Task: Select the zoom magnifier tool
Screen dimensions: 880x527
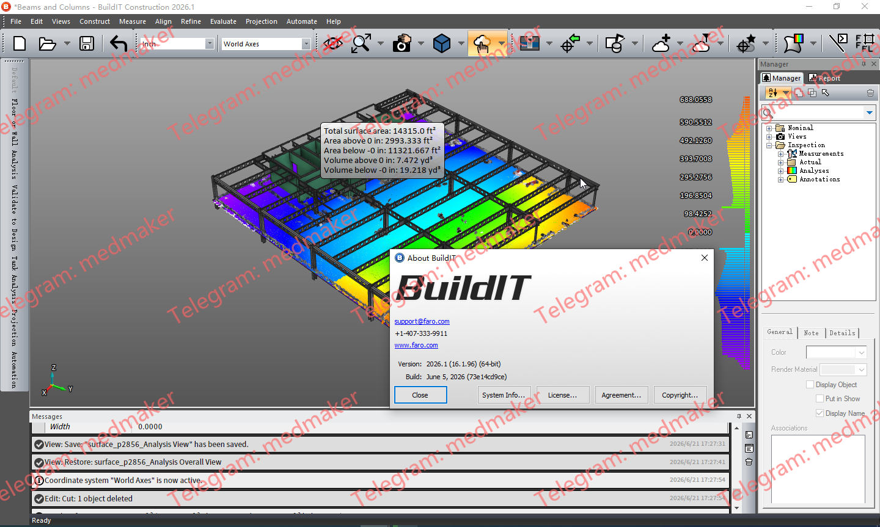Action: click(361, 43)
